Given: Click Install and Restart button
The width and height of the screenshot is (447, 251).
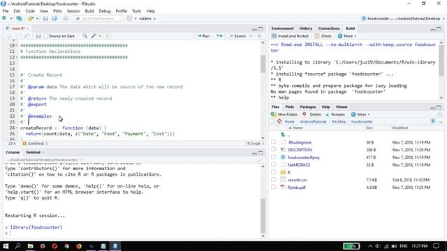Looking at the screenshot, I should click(291, 36).
